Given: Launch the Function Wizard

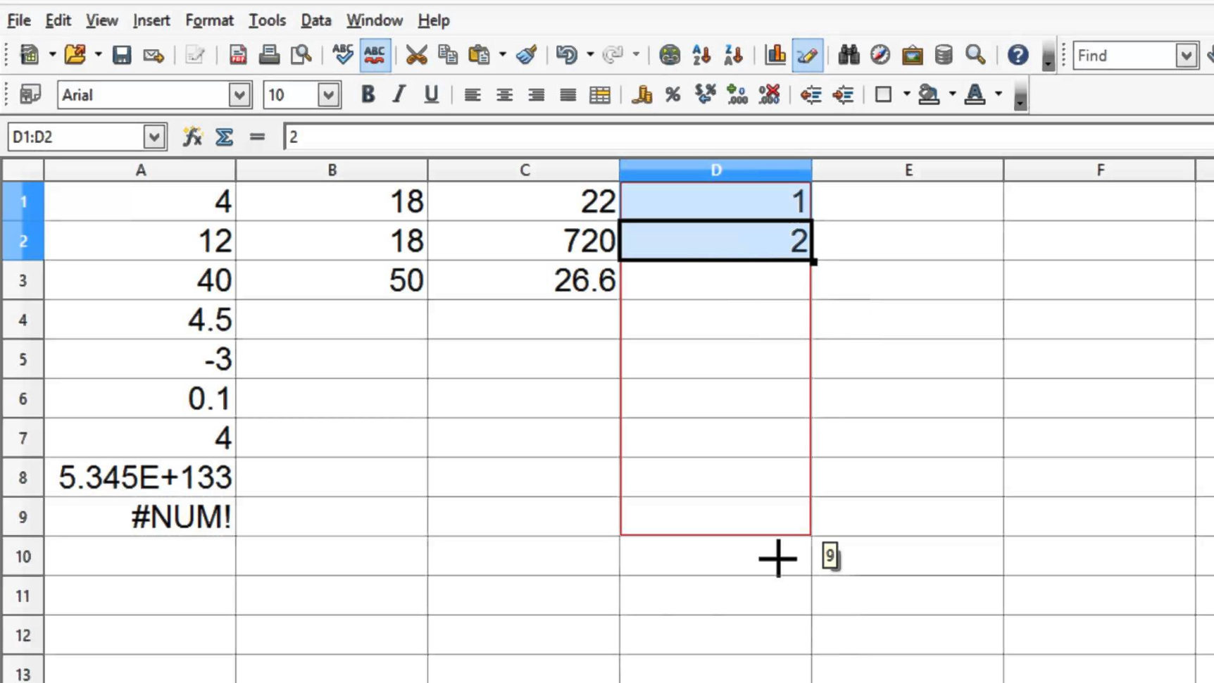Looking at the screenshot, I should [x=191, y=137].
